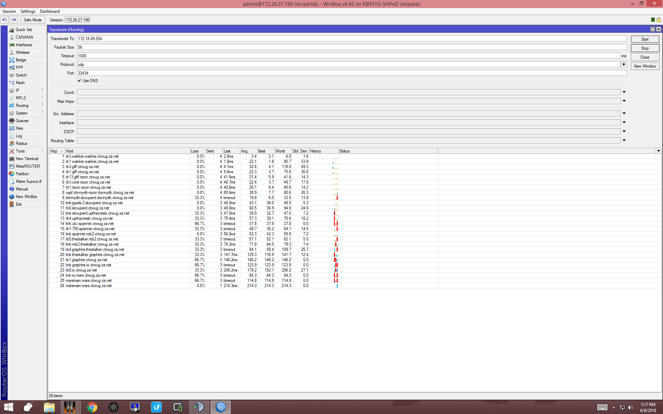Image resolution: width=663 pixels, height=414 pixels.
Task: Click the Undo arrow icon in toolbar
Action: 5,20
